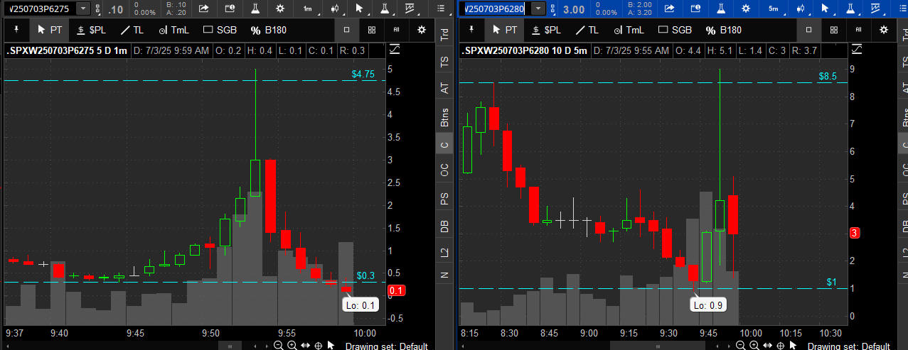Open the 5m timeframe dropdown in right chart
Image resolution: width=908 pixels, height=350 pixels.
(x=775, y=9)
